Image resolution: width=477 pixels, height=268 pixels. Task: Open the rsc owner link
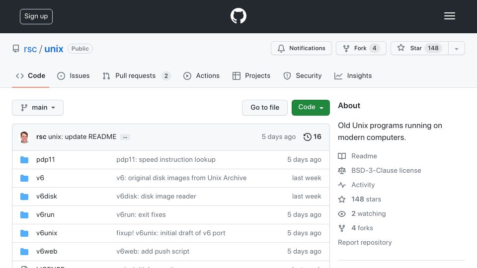tap(30, 49)
